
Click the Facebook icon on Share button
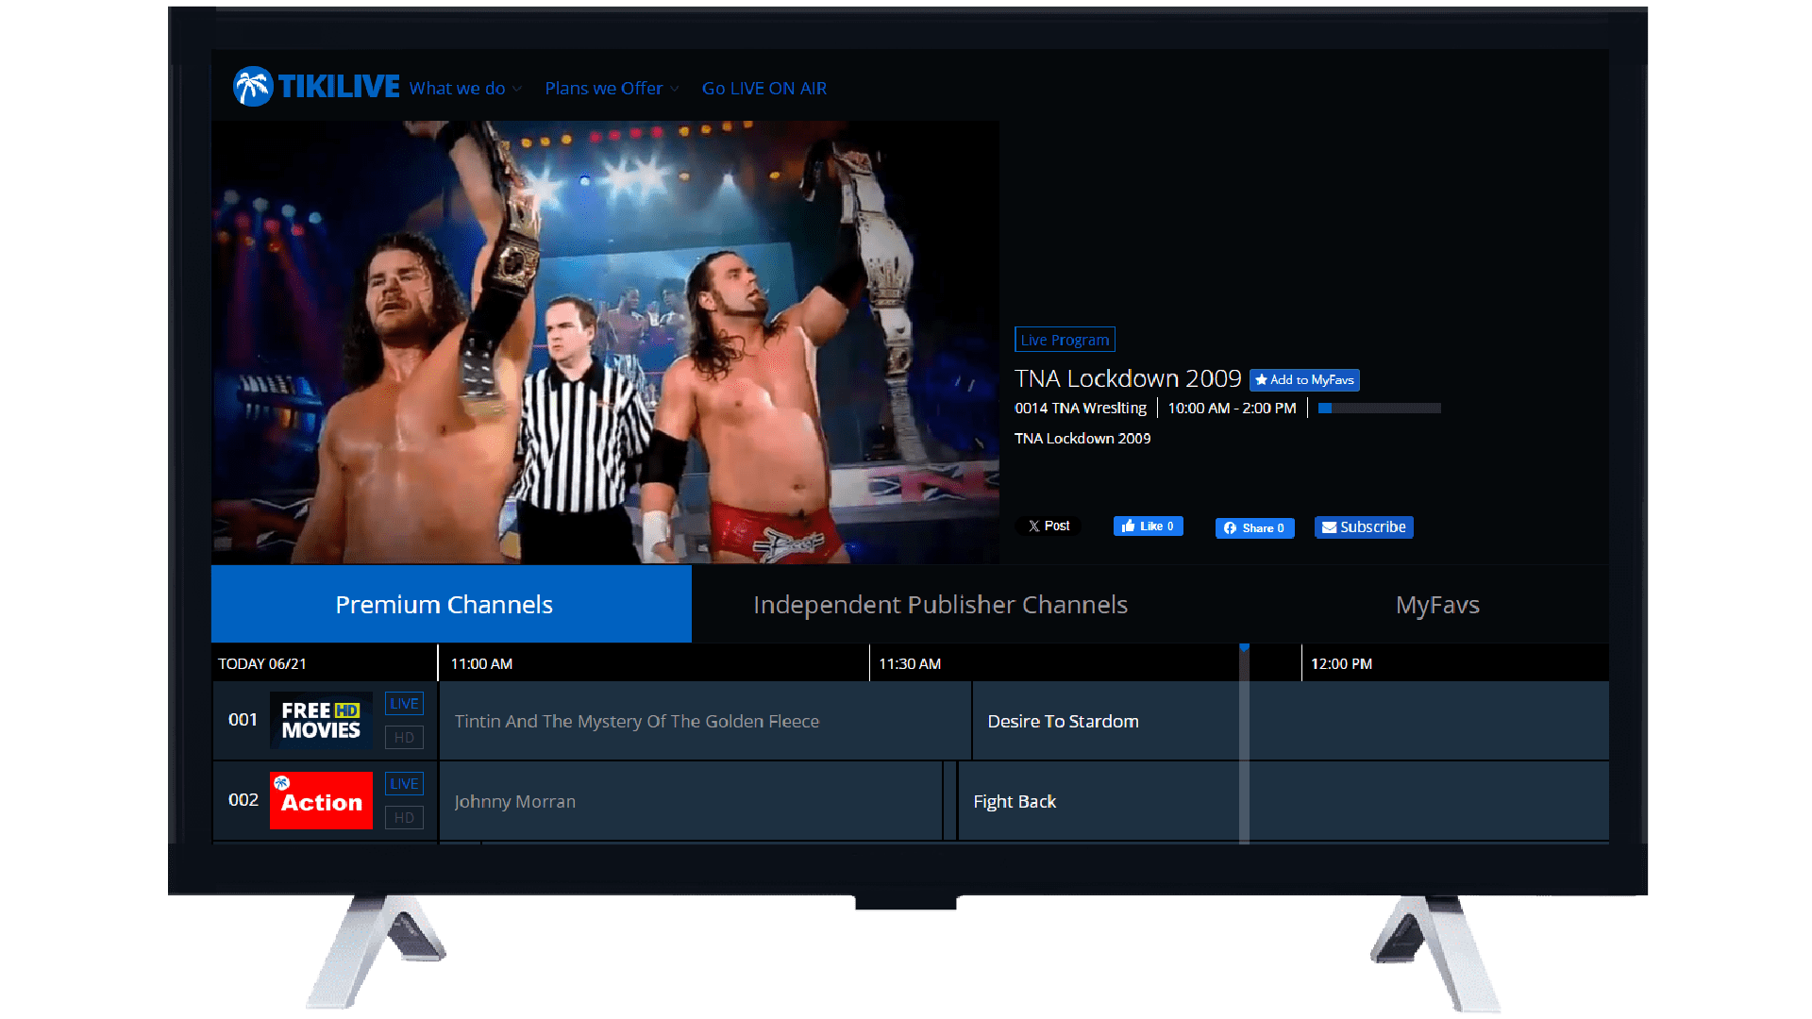(x=1232, y=528)
